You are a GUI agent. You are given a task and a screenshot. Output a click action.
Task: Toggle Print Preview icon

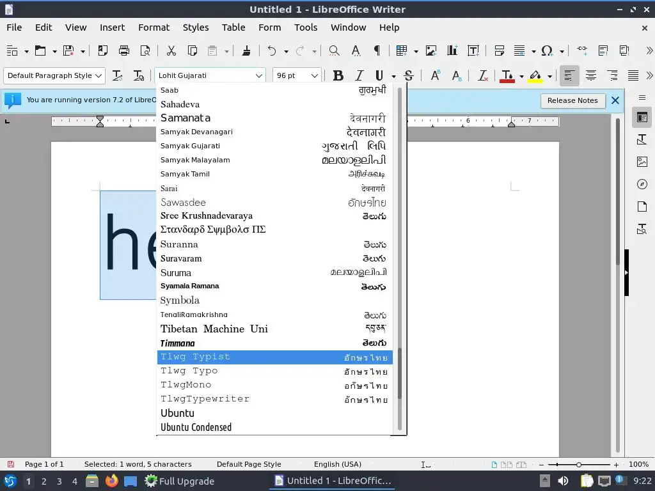(x=145, y=51)
